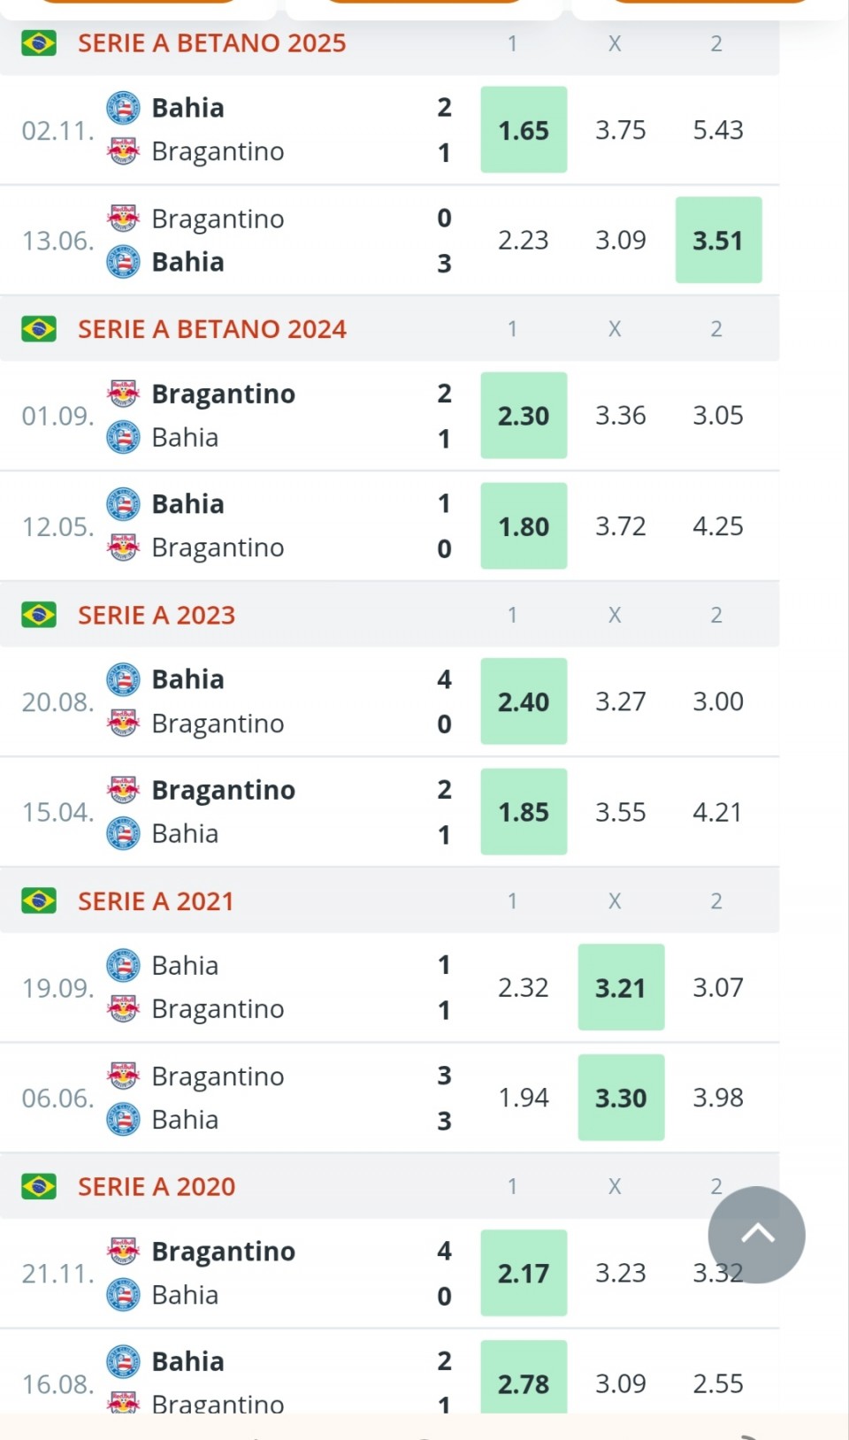Click home odds 2.17 on 21.11. match
This screenshot has height=1440, width=849.
[524, 1273]
